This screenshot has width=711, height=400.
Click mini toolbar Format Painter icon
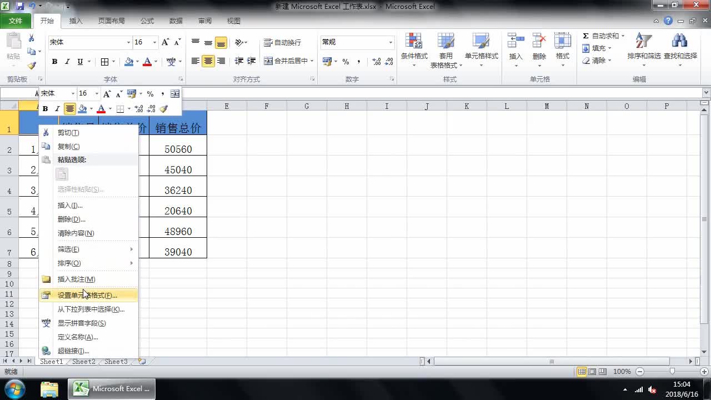(x=163, y=109)
